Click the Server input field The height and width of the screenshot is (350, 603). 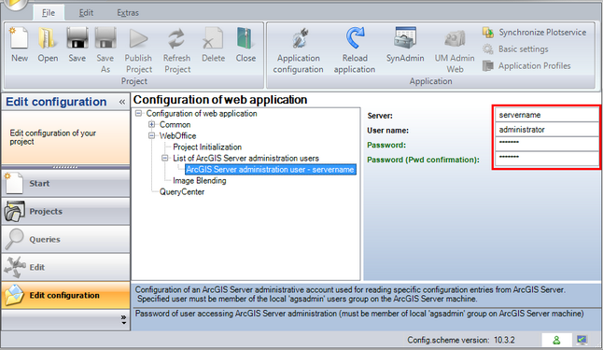coord(546,115)
